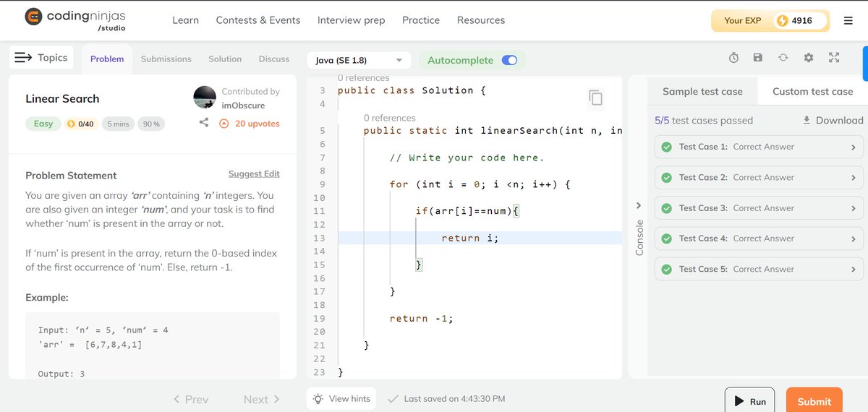Select the Custom test case tab
The height and width of the screenshot is (412, 868).
pyautogui.click(x=812, y=91)
